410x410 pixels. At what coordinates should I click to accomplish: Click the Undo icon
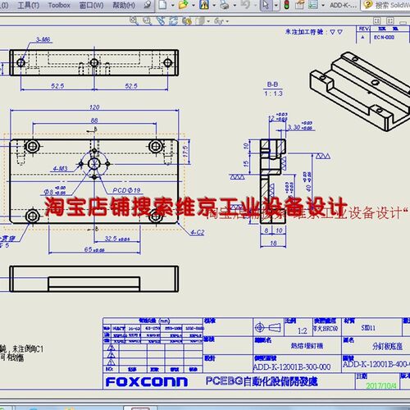pos(245,5)
